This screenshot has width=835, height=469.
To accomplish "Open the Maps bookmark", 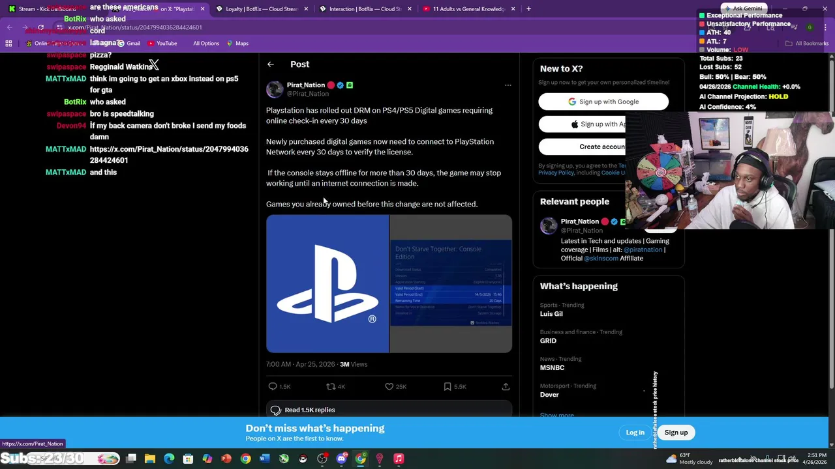I will click(x=237, y=44).
